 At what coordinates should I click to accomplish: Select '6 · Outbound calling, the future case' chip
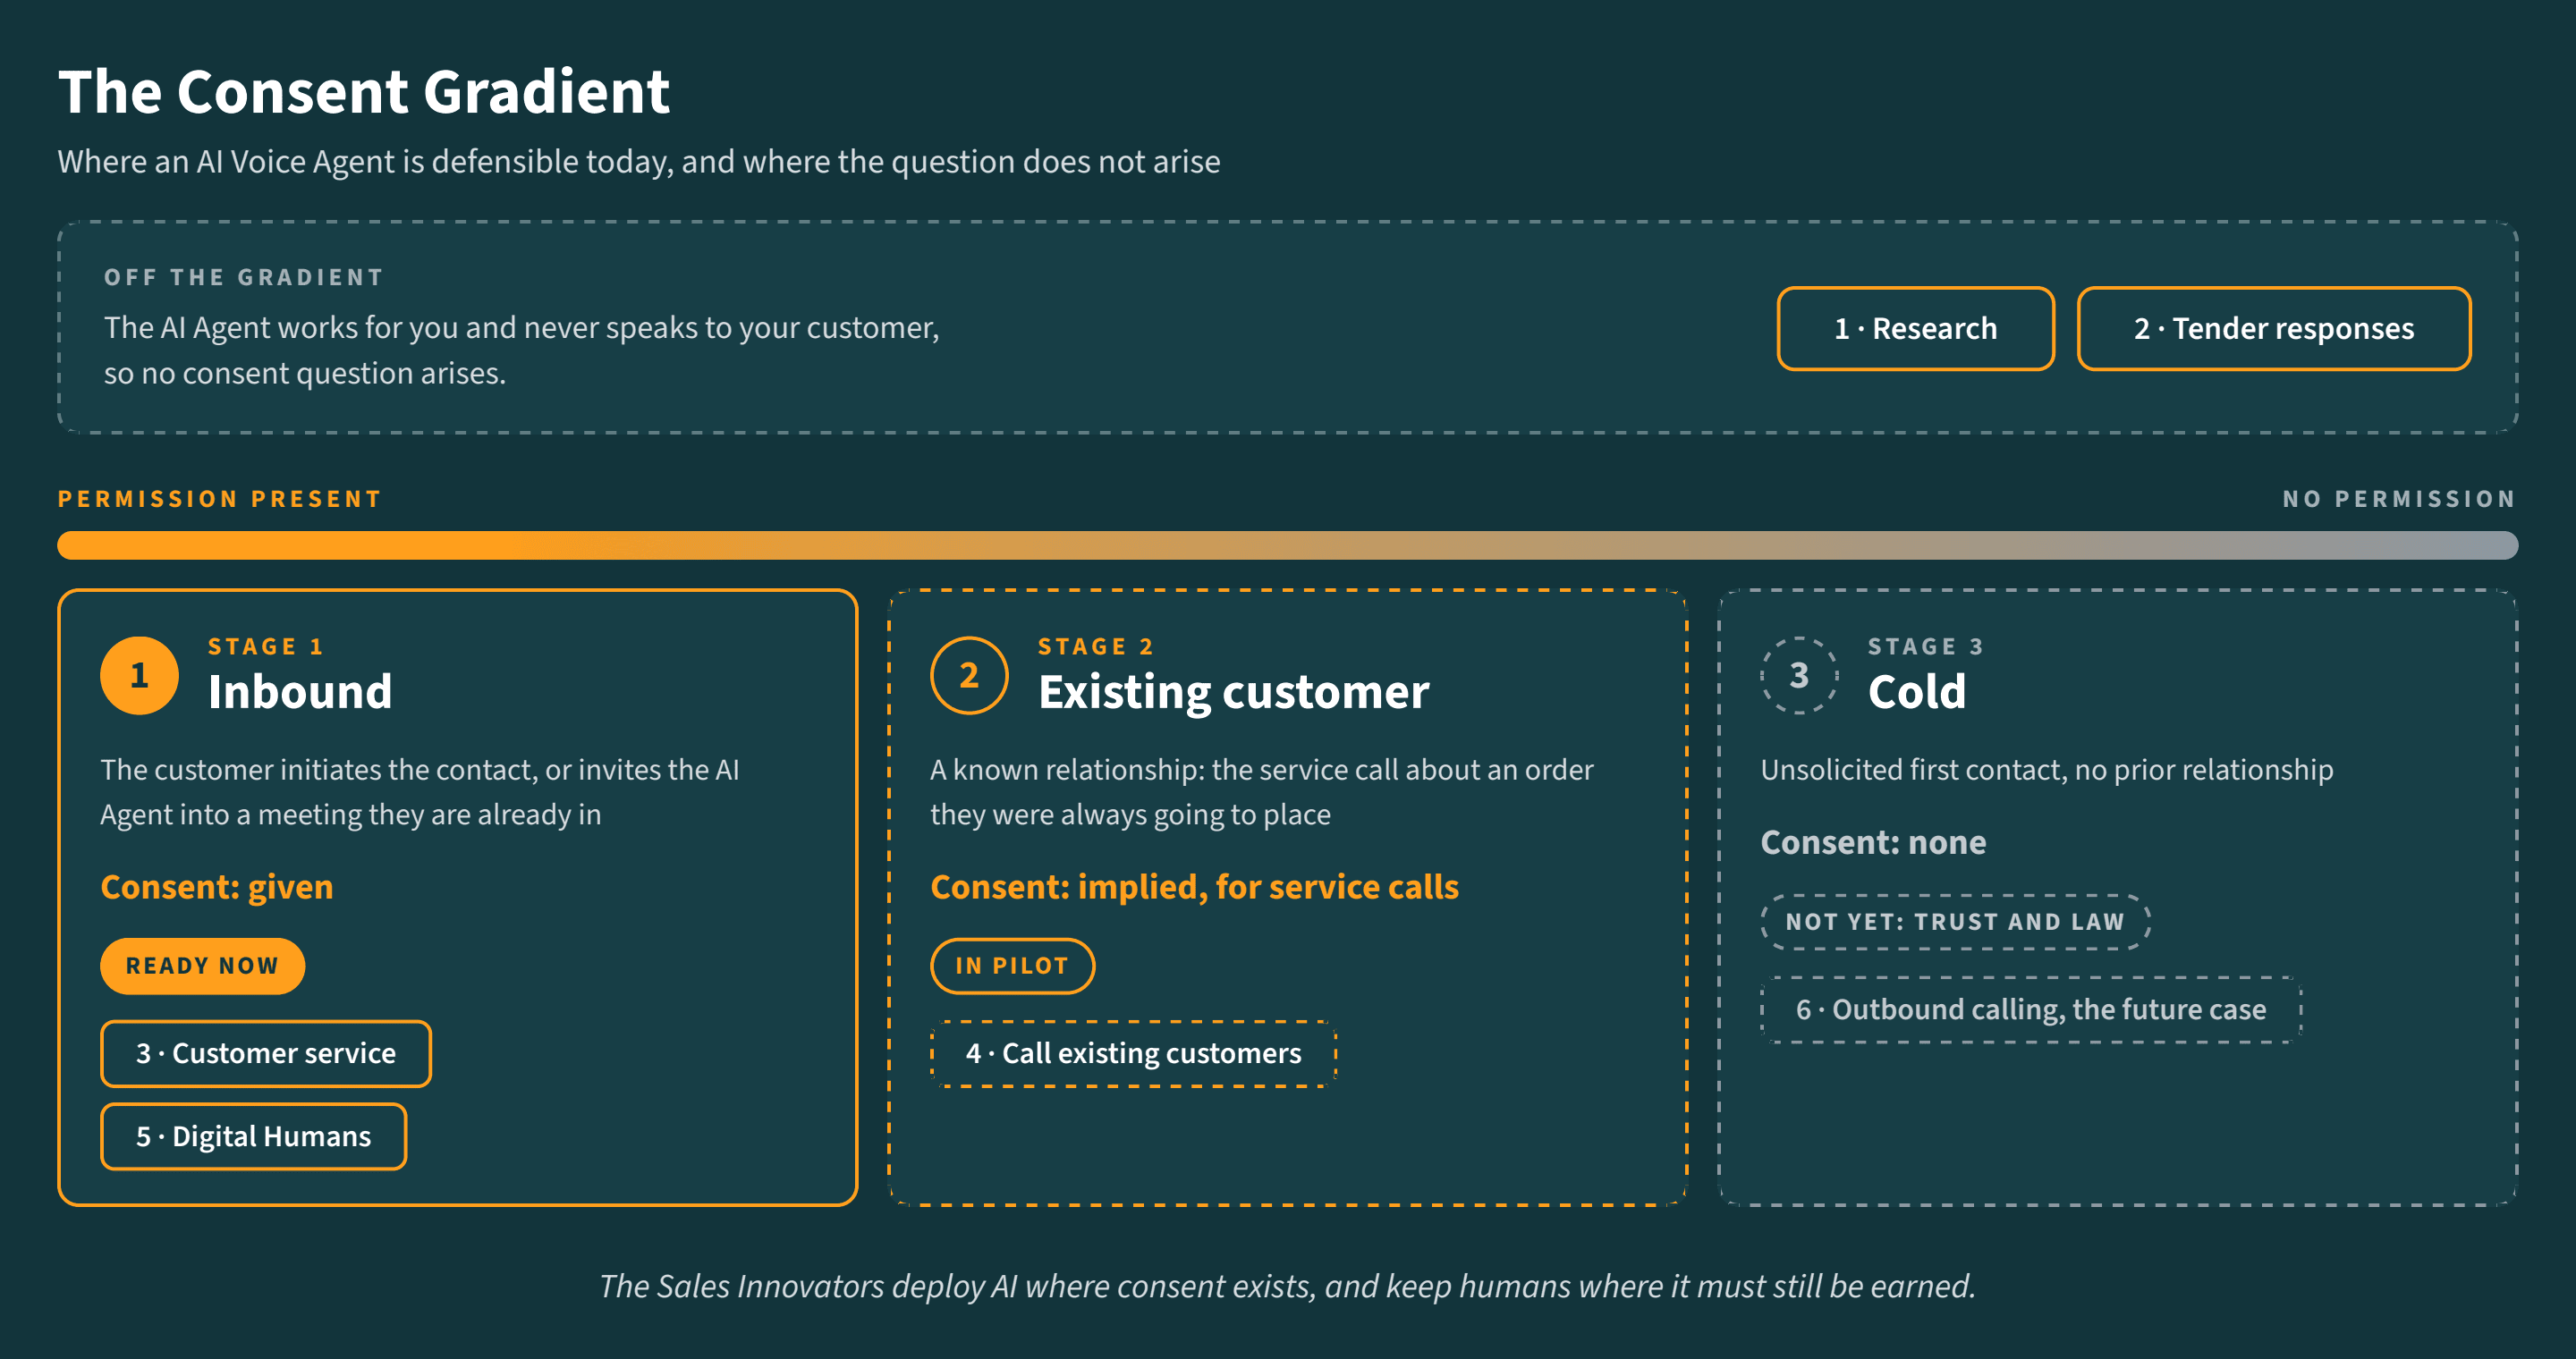pyautogui.click(x=2031, y=1009)
